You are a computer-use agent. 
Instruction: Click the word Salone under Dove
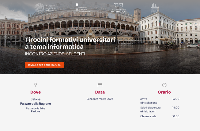pyautogui.click(x=36, y=99)
